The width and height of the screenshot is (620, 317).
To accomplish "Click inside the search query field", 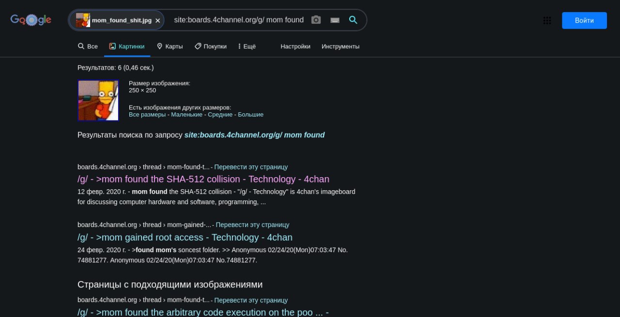I will (239, 20).
